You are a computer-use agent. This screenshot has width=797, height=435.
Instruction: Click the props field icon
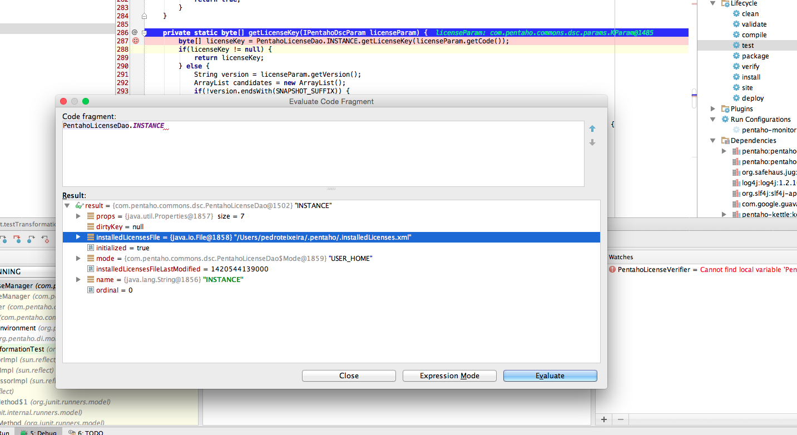point(91,216)
